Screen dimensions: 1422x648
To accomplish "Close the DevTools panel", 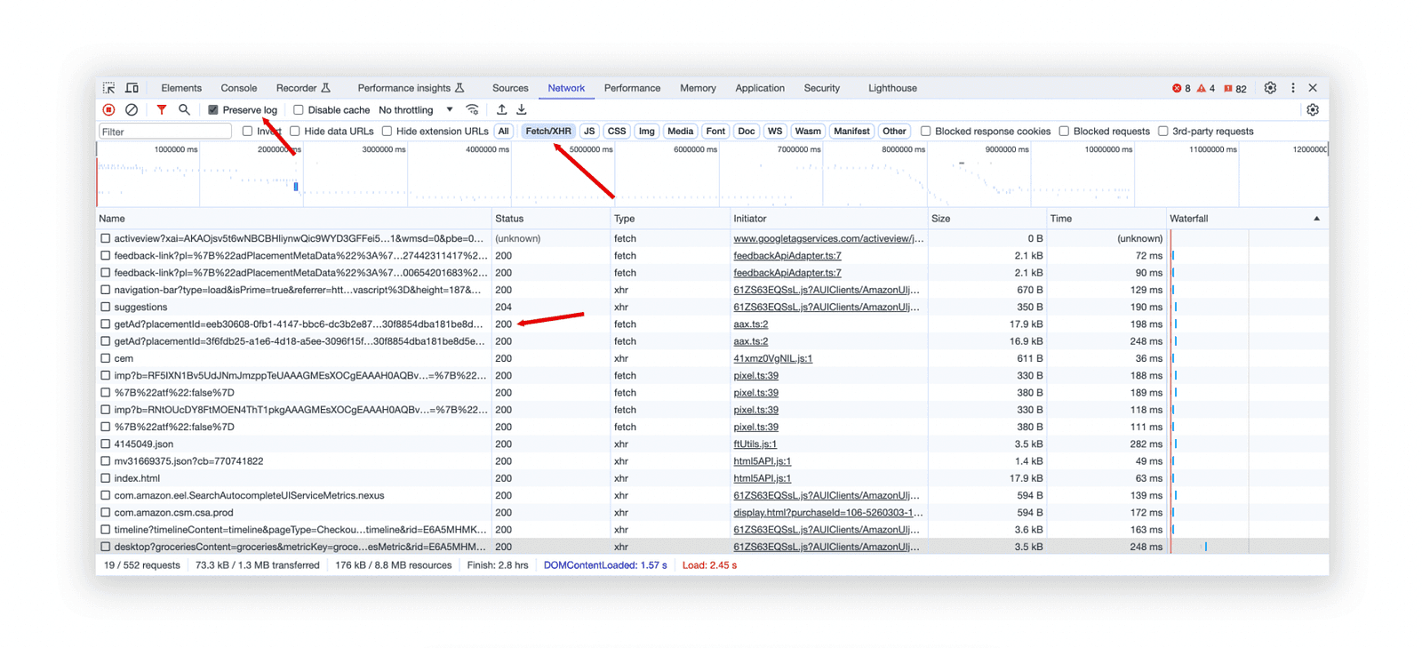I will coord(1313,88).
